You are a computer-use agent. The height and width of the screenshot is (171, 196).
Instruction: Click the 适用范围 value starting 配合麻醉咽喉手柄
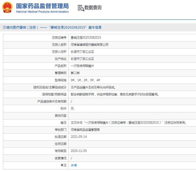(x=115, y=94)
